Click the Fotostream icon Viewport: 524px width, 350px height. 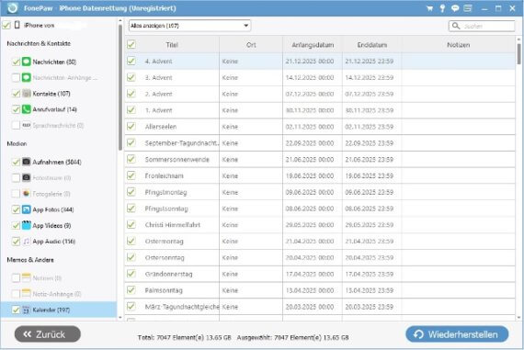(27, 177)
